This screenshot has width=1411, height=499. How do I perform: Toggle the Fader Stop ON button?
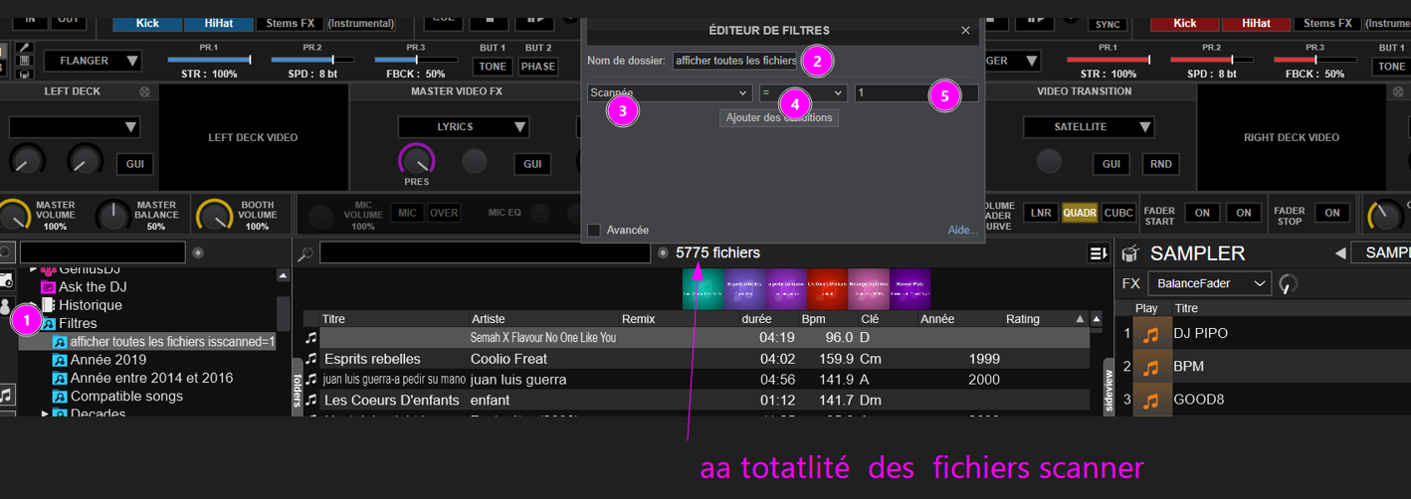tap(1332, 213)
